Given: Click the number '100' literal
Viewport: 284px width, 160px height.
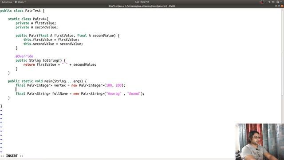Looking at the screenshot, I should point(109,85).
